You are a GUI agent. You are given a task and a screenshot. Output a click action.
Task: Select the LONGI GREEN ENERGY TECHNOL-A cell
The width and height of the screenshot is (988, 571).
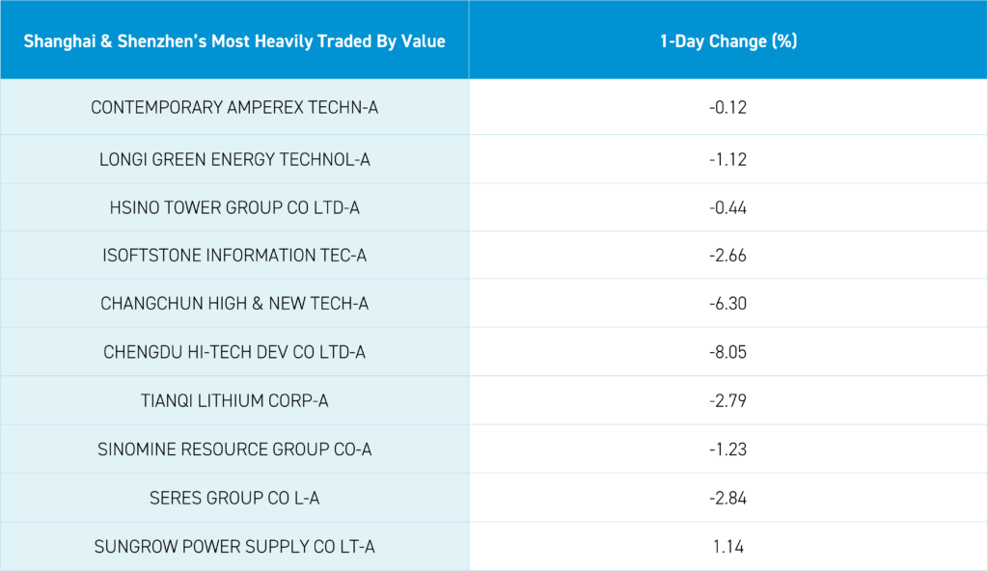(234, 159)
